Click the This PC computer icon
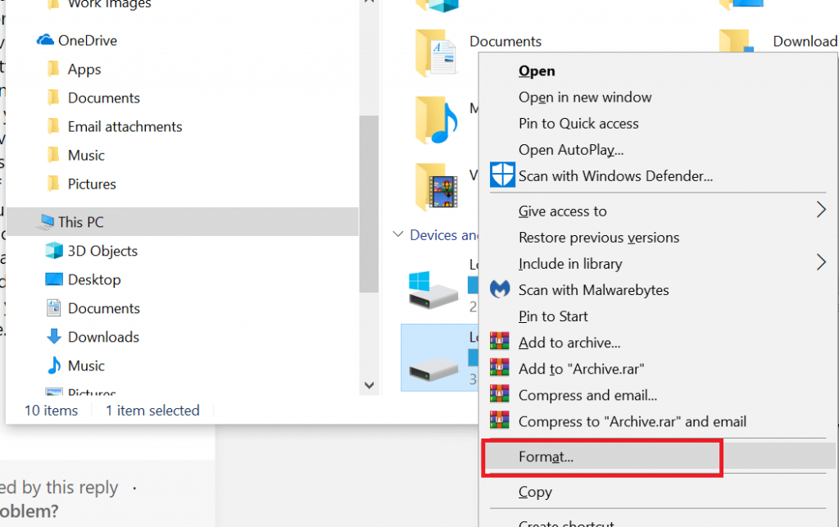The image size is (839, 527). (46, 221)
